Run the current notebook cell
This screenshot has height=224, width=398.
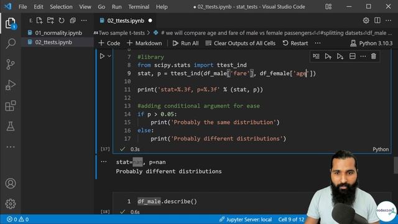click(102, 56)
